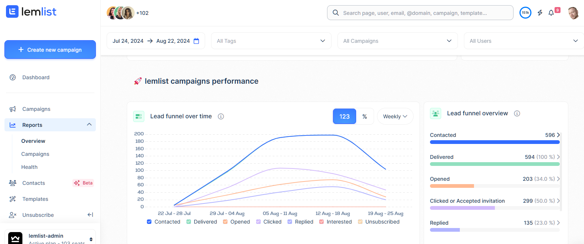Click info icon beside Lead funnel overview
Viewport: 584px width, 244px height.
pyautogui.click(x=517, y=113)
